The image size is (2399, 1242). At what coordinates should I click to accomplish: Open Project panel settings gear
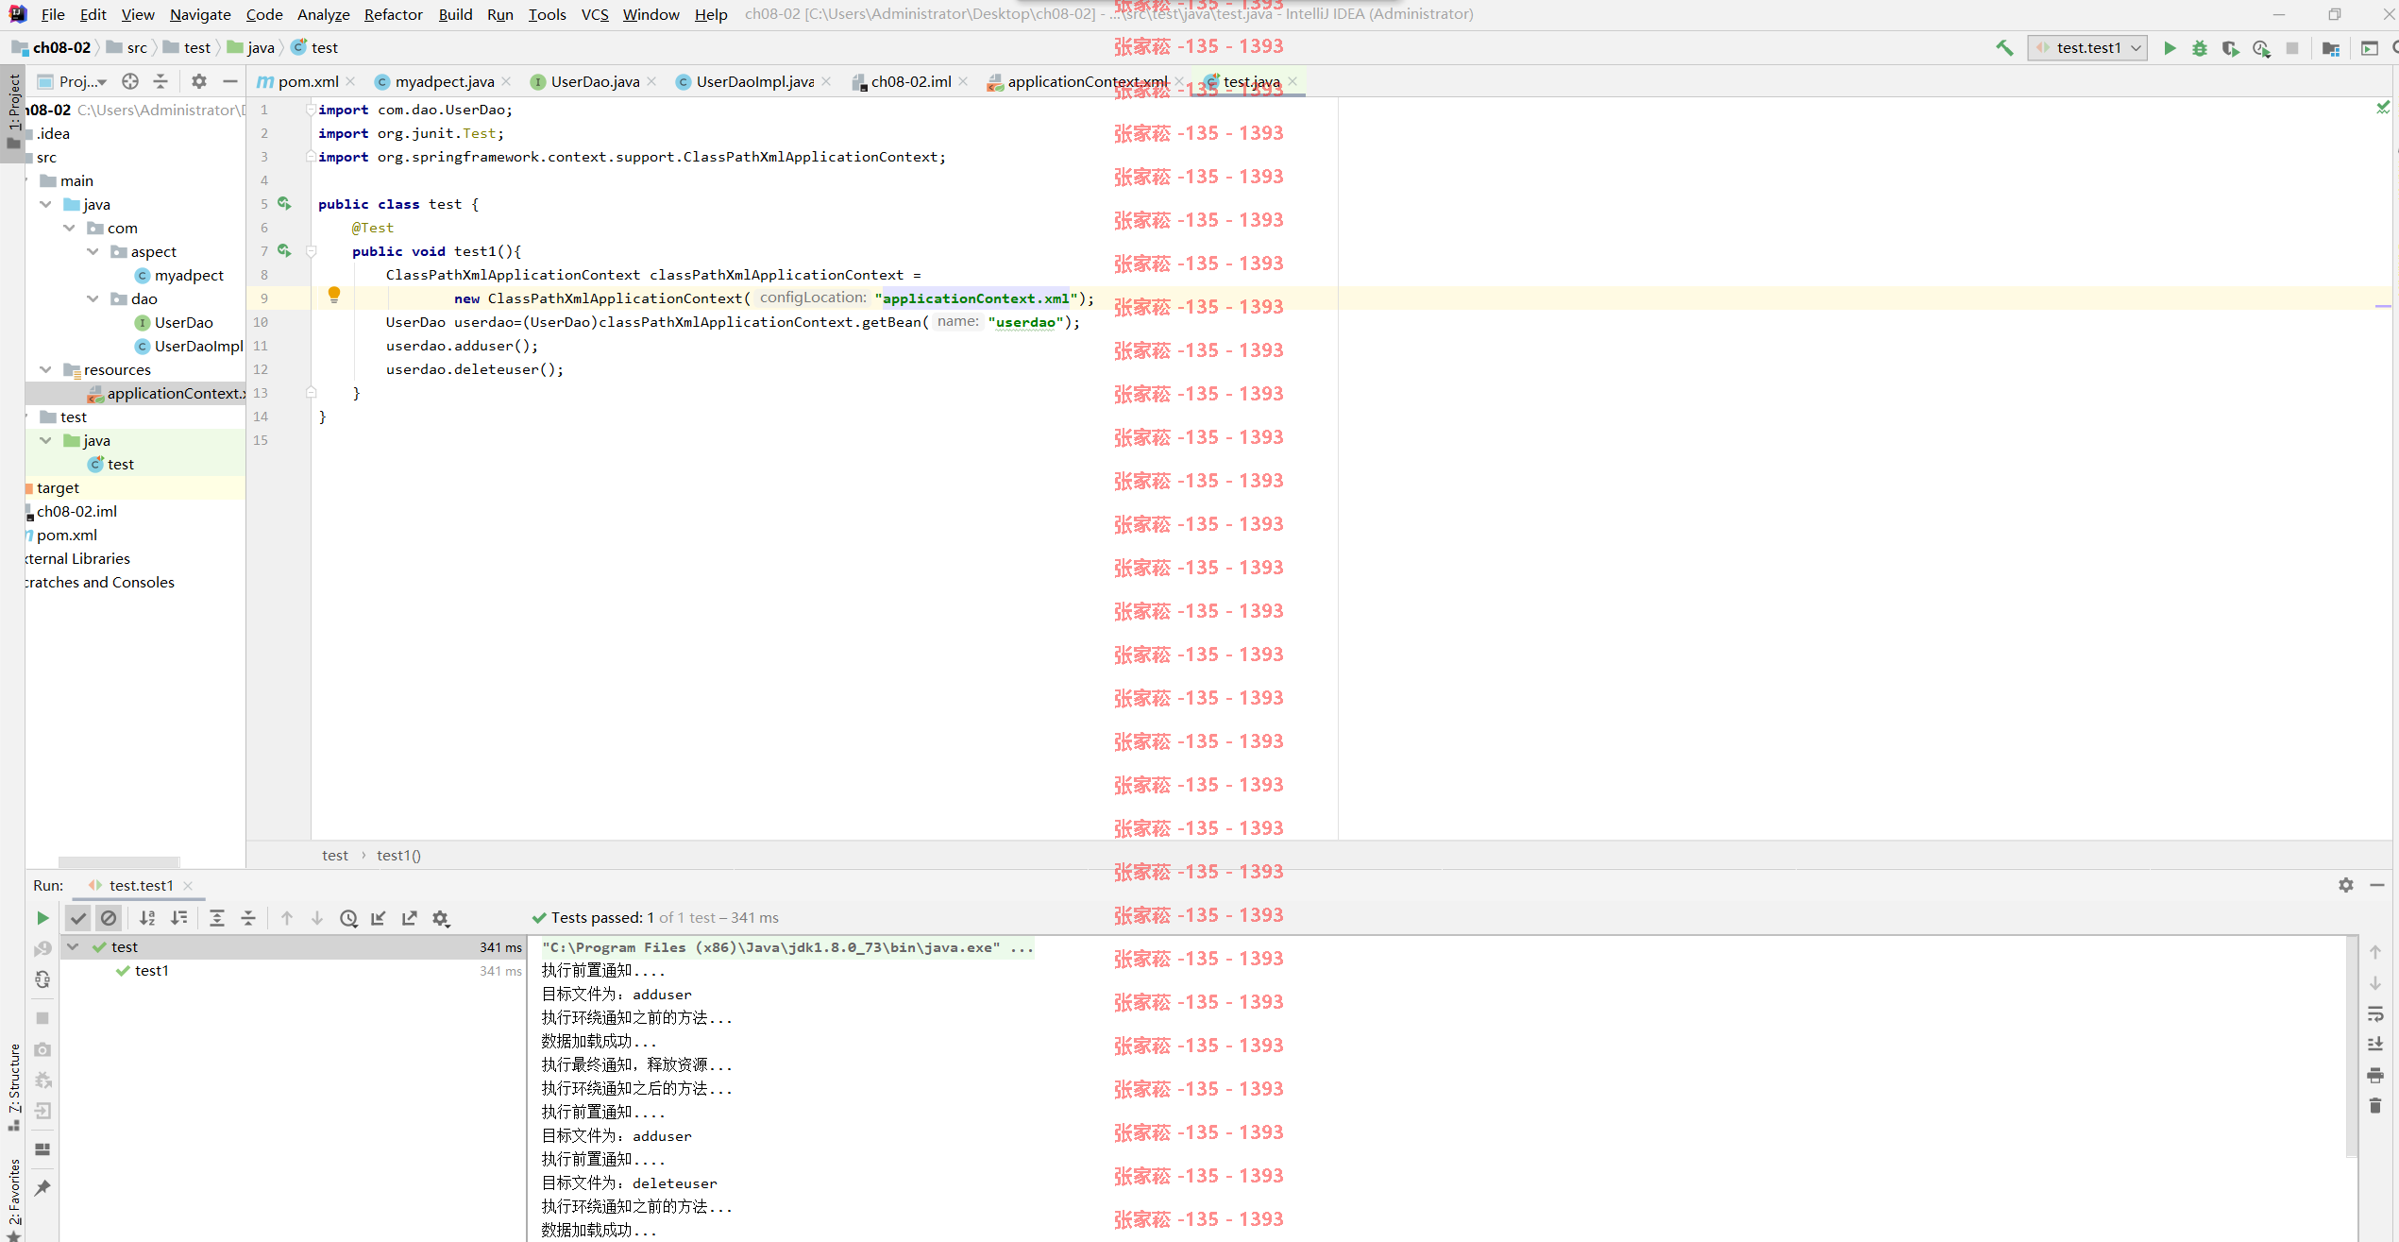pyautogui.click(x=199, y=81)
